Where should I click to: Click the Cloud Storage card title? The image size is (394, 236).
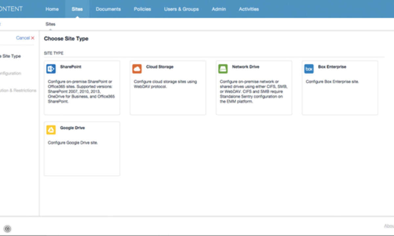coord(160,67)
